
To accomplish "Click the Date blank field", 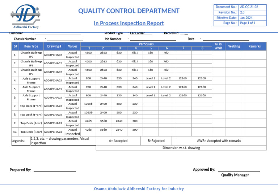I will [226, 39].
